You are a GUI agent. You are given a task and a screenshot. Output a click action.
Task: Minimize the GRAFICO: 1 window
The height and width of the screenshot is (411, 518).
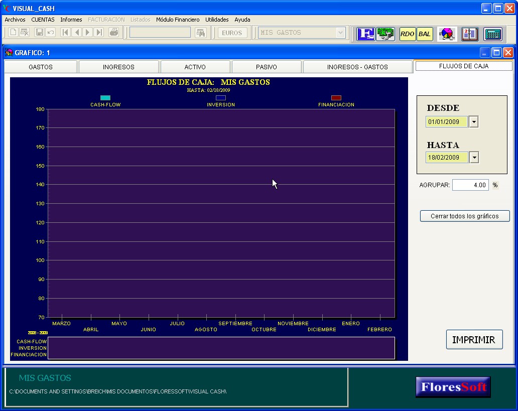click(x=485, y=53)
